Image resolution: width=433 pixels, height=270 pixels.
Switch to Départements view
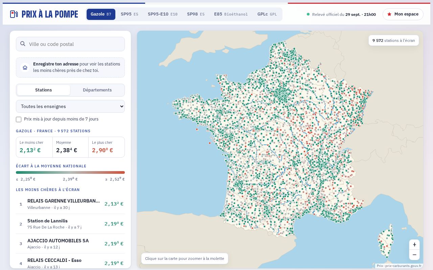tap(97, 90)
